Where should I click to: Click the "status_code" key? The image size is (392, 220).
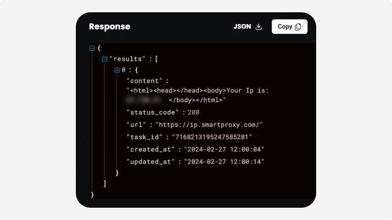point(153,112)
